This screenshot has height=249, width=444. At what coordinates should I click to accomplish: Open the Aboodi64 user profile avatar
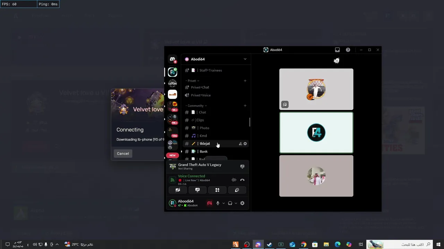[172, 203]
